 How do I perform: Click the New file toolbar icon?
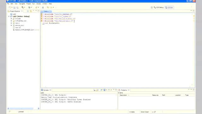coord(10,8)
